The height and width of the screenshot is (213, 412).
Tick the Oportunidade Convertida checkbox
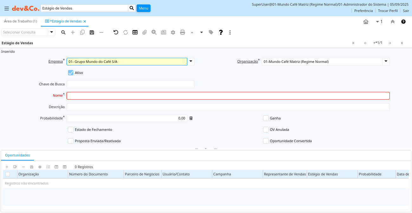pyautogui.click(x=266, y=141)
